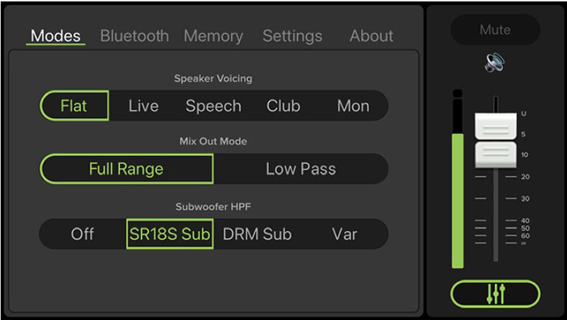Click the lower white fader knob

(496, 155)
